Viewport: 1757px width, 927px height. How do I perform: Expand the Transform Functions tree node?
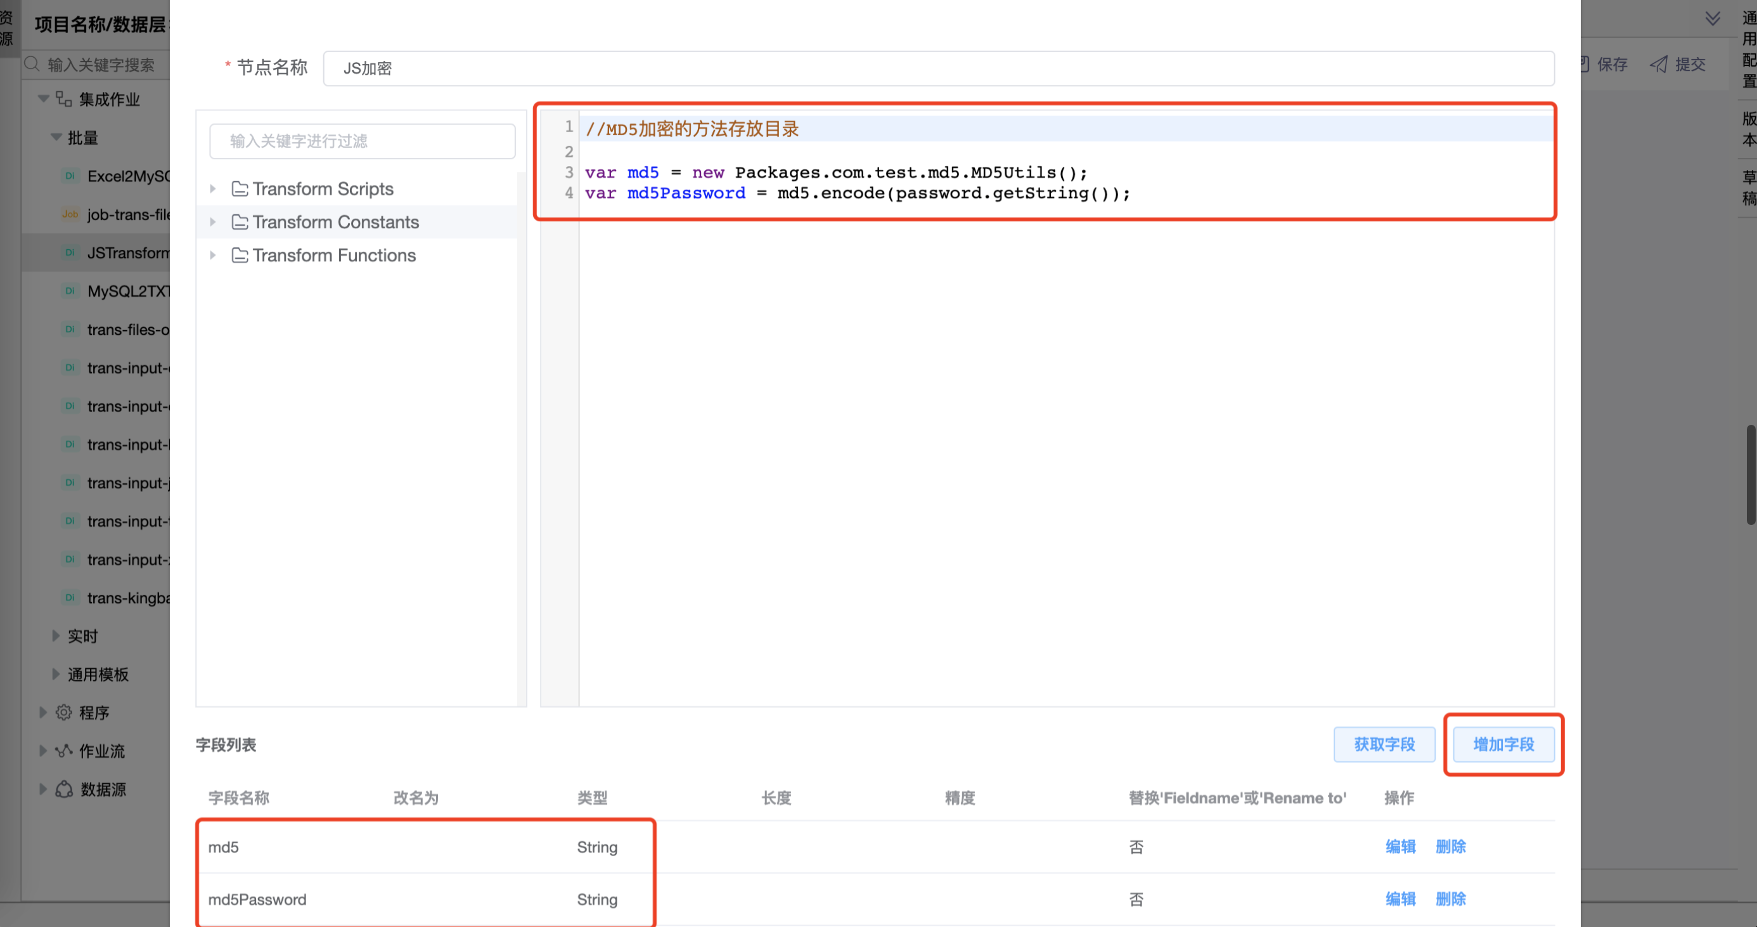(x=213, y=255)
